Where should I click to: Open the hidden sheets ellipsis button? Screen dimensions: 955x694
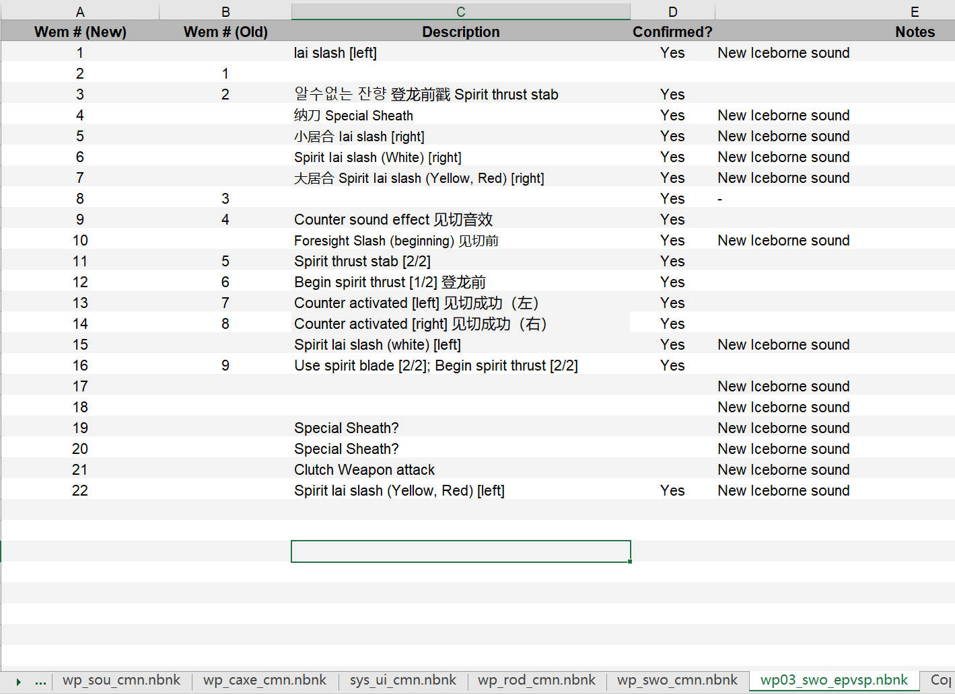[40, 681]
